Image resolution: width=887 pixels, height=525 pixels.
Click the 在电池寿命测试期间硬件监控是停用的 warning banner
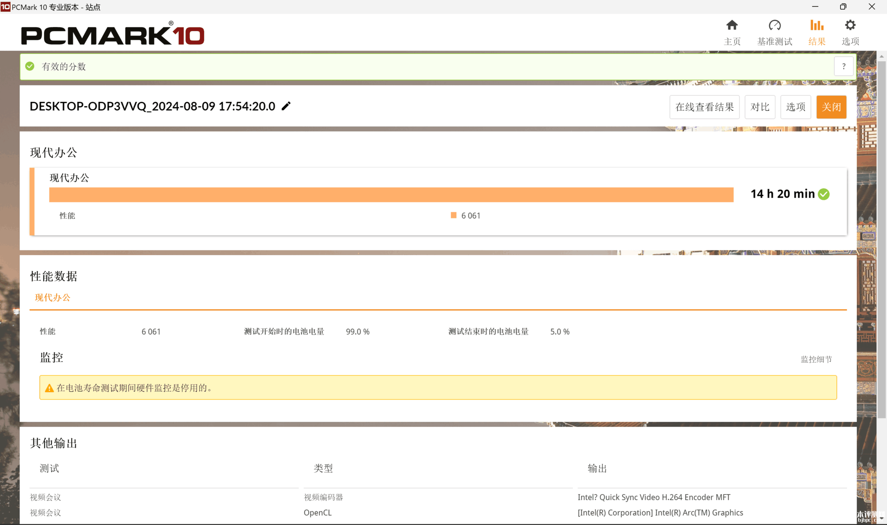[438, 388]
